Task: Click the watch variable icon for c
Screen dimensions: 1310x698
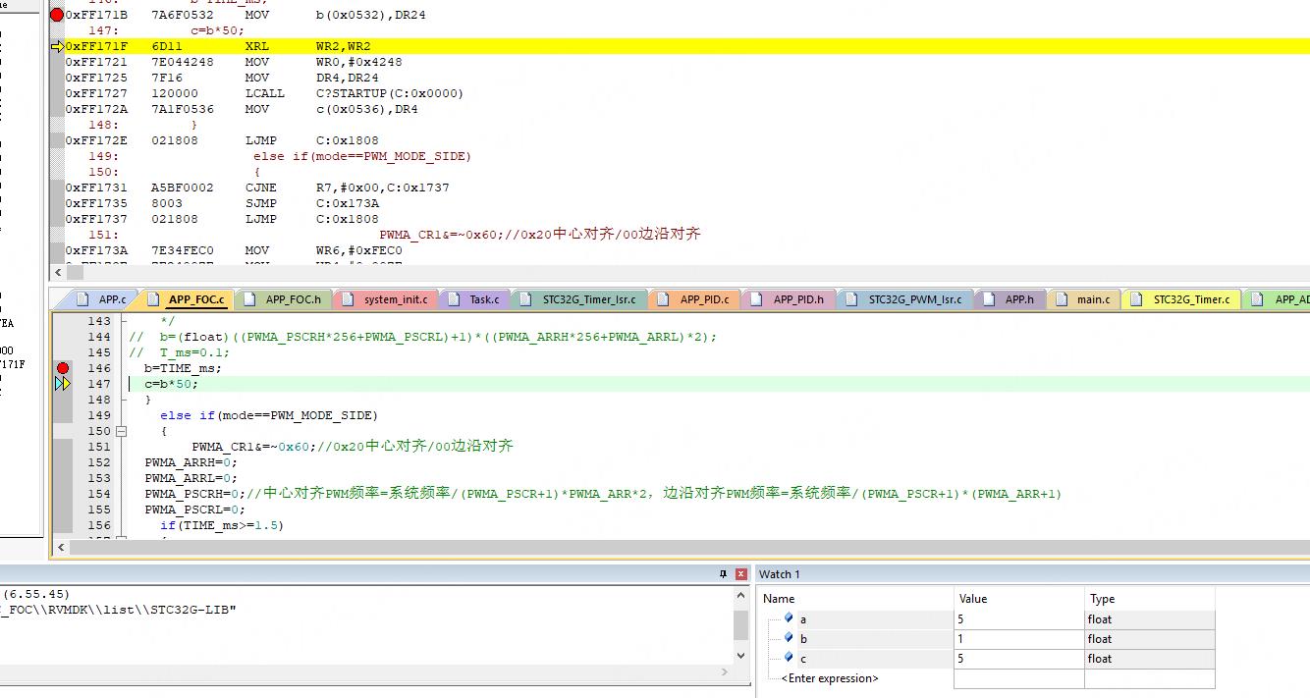Action: coord(788,658)
